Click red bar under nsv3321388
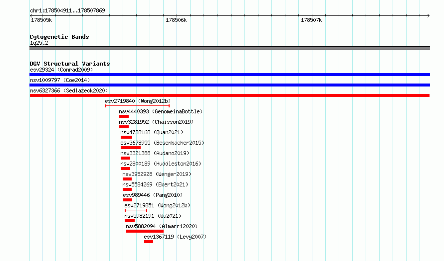 [x=125, y=158]
